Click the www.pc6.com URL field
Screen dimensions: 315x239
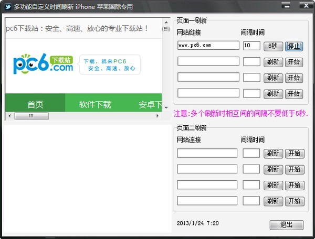(x=208, y=45)
